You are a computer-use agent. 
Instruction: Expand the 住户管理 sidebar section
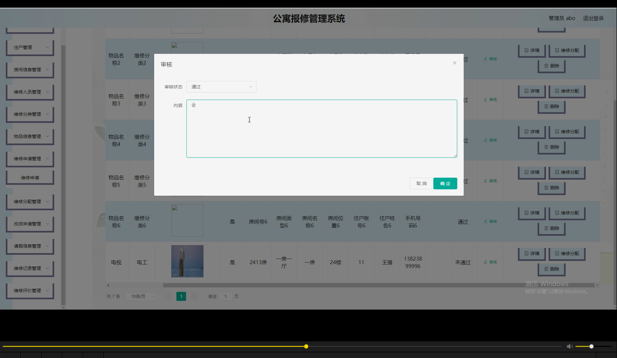tap(30, 47)
